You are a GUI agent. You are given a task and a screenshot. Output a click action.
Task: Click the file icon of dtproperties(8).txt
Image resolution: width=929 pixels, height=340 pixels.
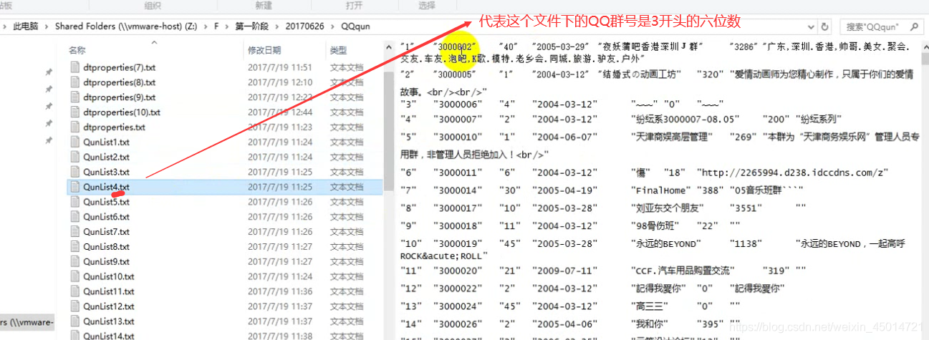(76, 82)
